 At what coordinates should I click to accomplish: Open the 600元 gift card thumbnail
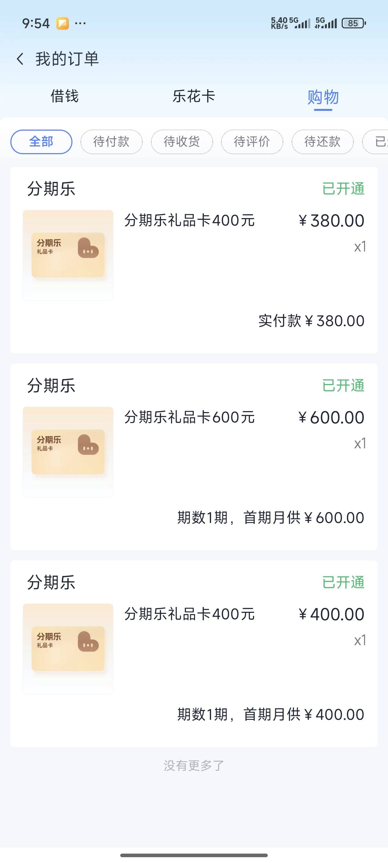[68, 452]
